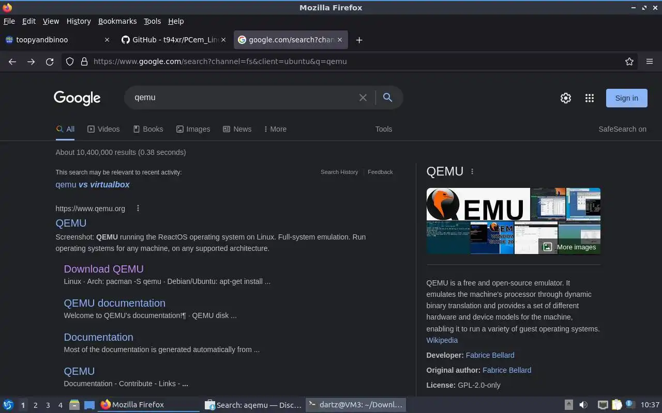Image resolution: width=662 pixels, height=413 pixels.
Task: Open the Developer Fabrice Bellard link
Action: coord(490,355)
